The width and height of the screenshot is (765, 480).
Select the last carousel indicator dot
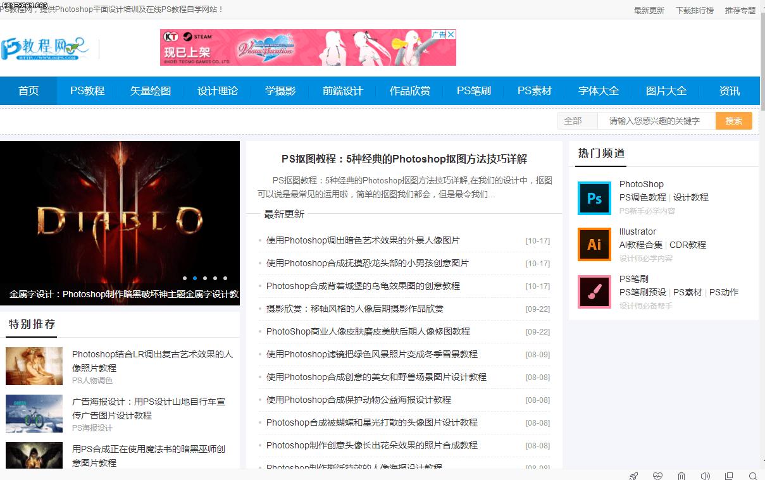tap(225, 278)
